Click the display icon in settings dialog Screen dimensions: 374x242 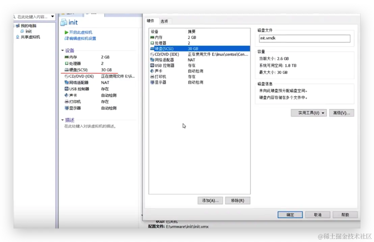[152, 82]
